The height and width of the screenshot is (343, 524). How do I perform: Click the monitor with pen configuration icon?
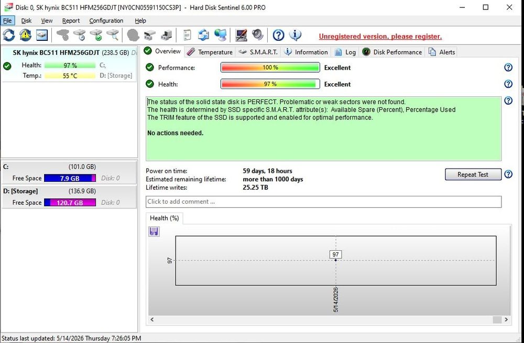(241, 35)
